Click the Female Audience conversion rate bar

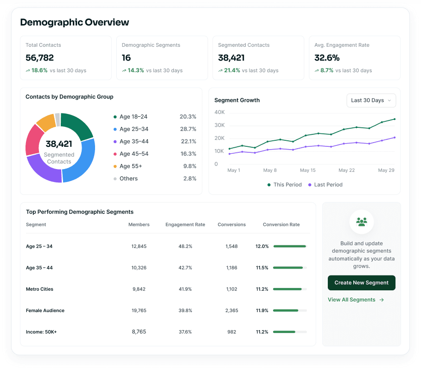pos(290,310)
